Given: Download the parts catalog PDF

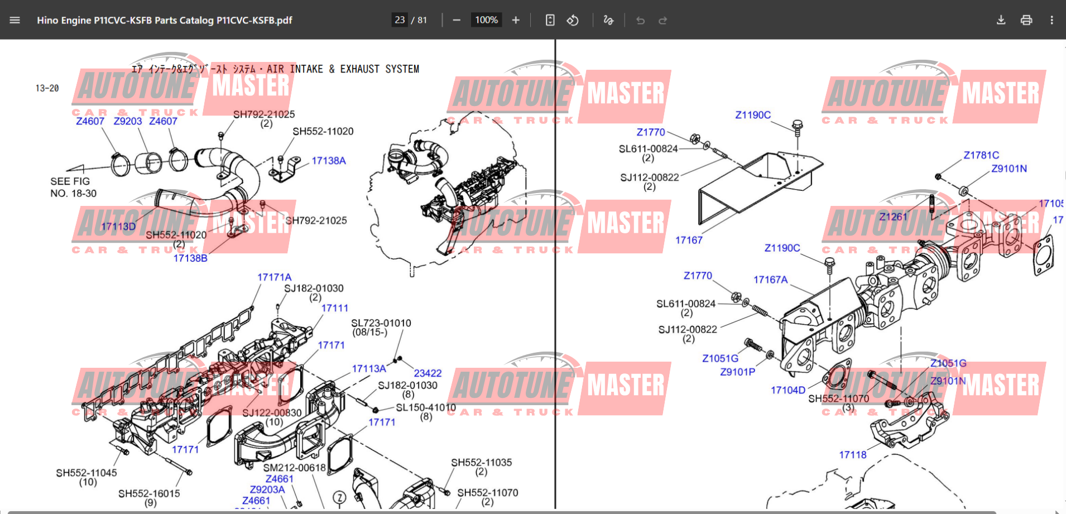Looking at the screenshot, I should pyautogui.click(x=1001, y=20).
